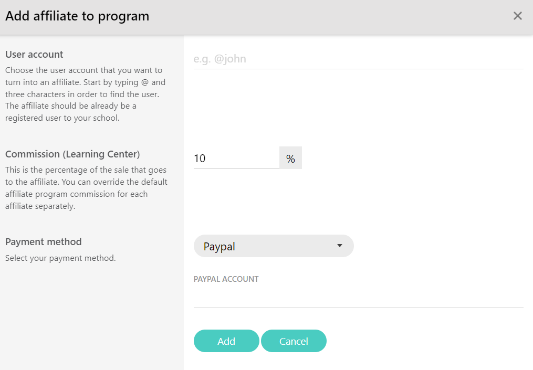Click the Paypal account input field
The width and height of the screenshot is (533, 370).
(358, 298)
